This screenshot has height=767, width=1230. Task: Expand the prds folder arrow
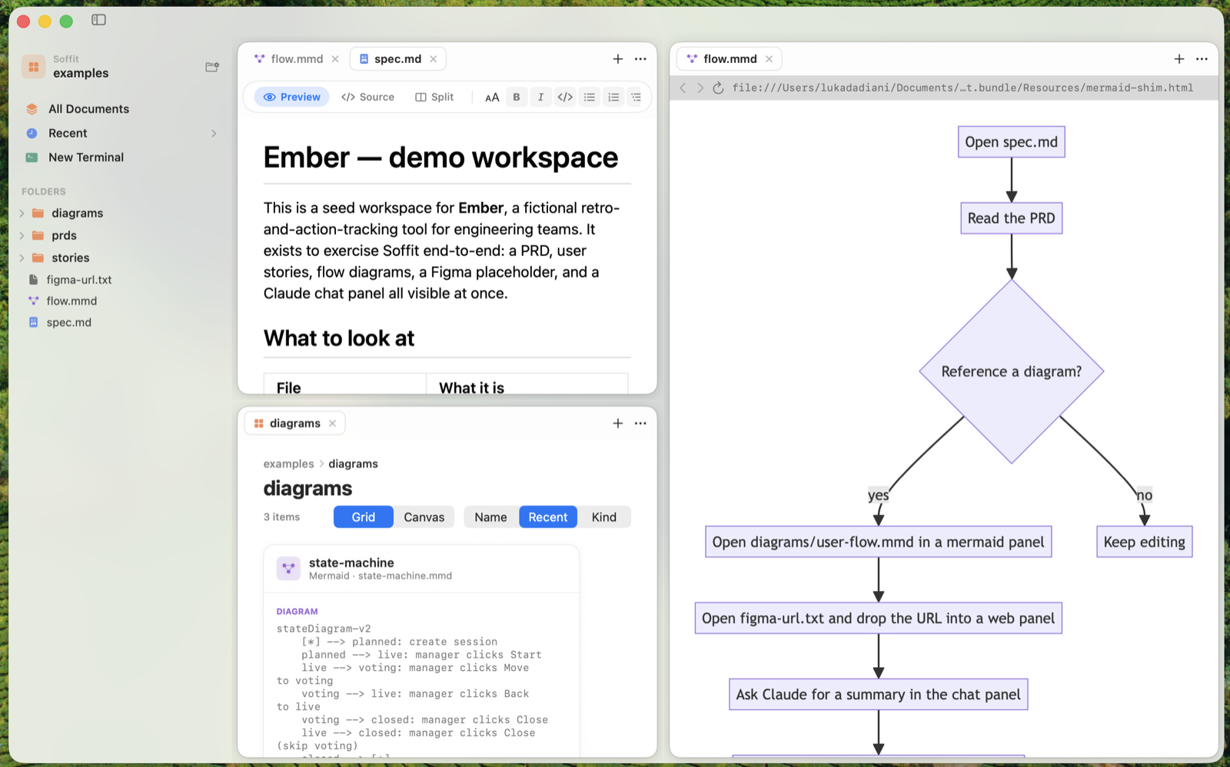click(22, 235)
